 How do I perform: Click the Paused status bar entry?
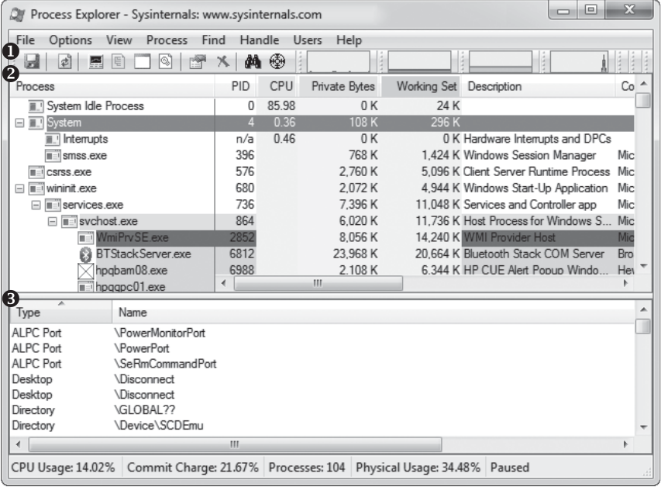point(510,468)
